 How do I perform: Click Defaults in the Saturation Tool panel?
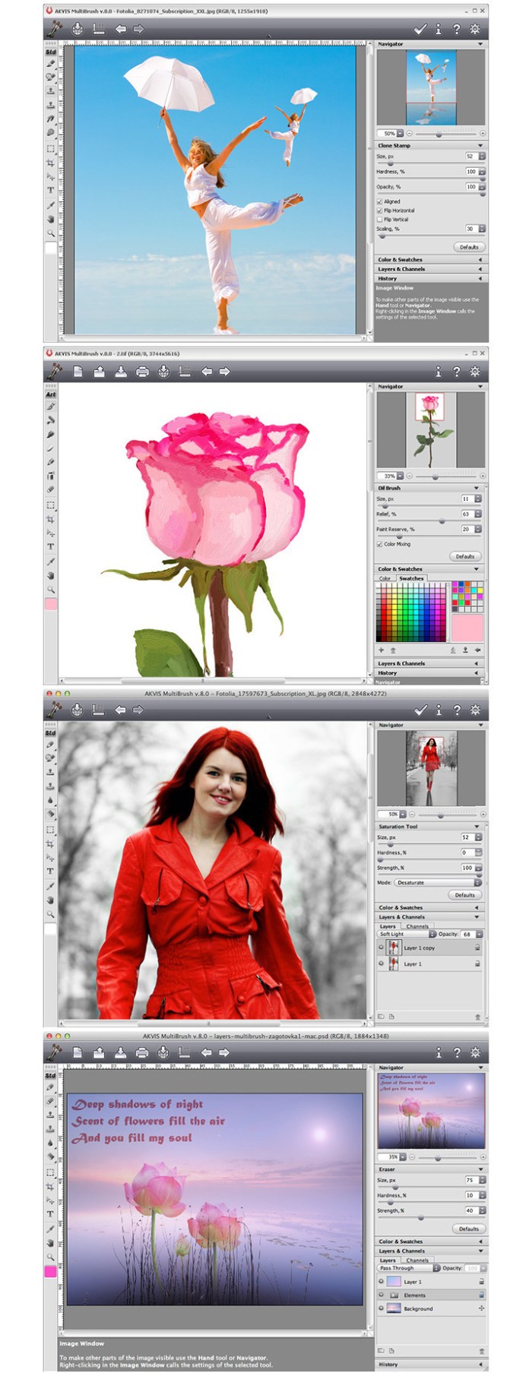465,895
